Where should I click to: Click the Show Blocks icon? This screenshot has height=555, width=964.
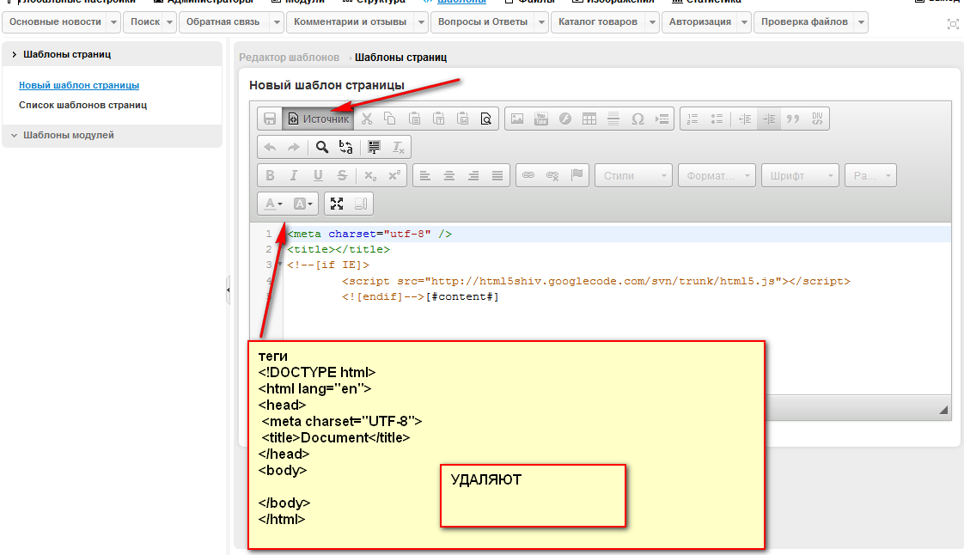[x=361, y=204]
